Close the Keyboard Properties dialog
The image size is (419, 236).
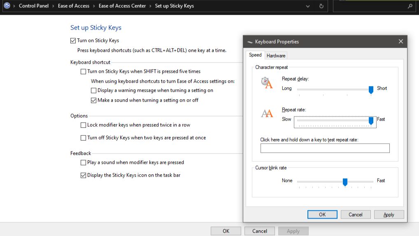point(400,42)
